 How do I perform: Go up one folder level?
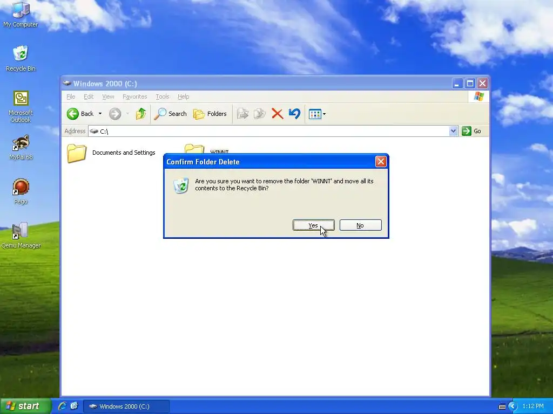141,114
